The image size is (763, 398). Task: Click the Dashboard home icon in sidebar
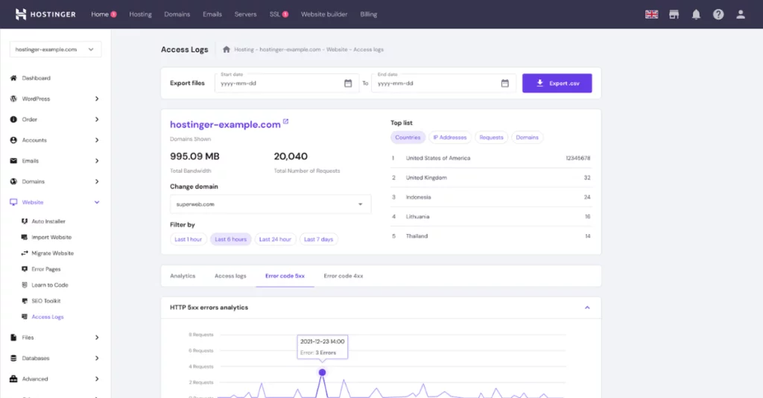tap(13, 78)
